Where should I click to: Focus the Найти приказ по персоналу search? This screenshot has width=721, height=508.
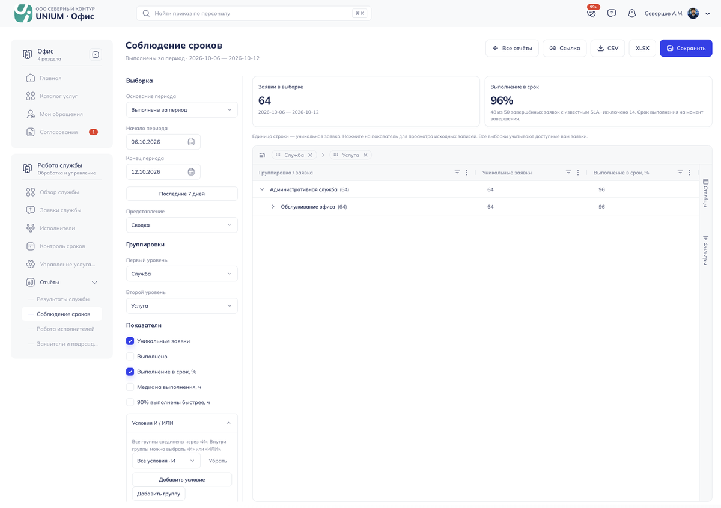pyautogui.click(x=254, y=13)
